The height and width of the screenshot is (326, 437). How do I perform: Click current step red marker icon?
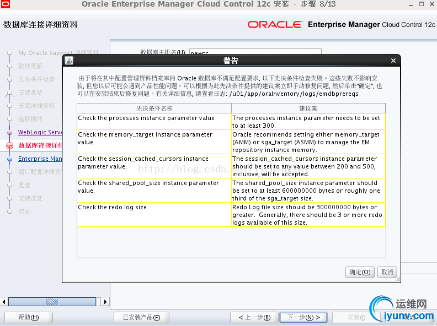10,145
